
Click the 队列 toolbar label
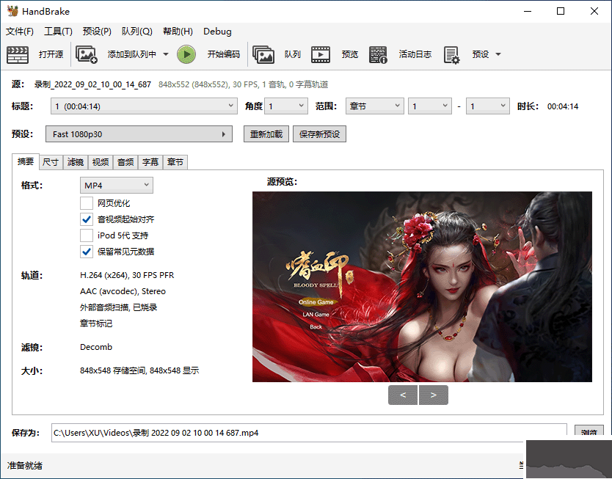[x=292, y=54]
